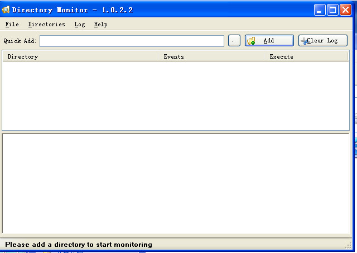This screenshot has width=357, height=253.
Task: Open the File menu
Action: click(x=12, y=24)
